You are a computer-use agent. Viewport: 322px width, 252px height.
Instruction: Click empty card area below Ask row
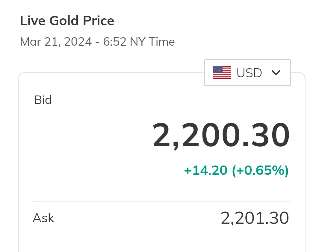pyautogui.click(x=162, y=240)
